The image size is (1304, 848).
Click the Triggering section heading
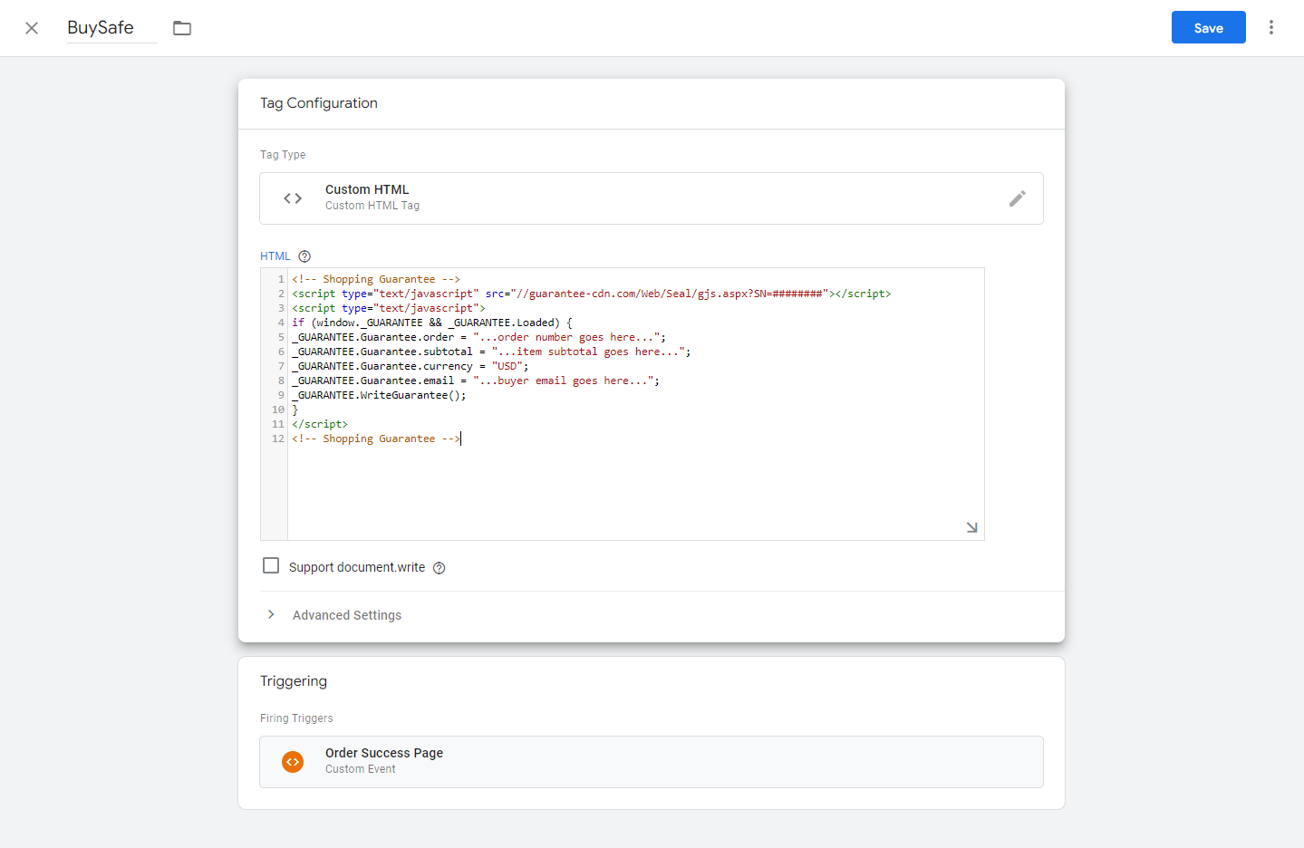pyautogui.click(x=294, y=681)
